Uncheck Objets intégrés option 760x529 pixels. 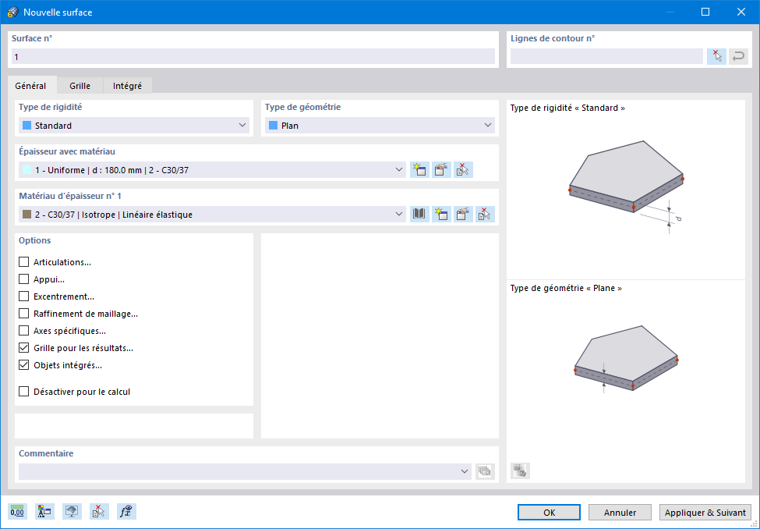coord(23,365)
